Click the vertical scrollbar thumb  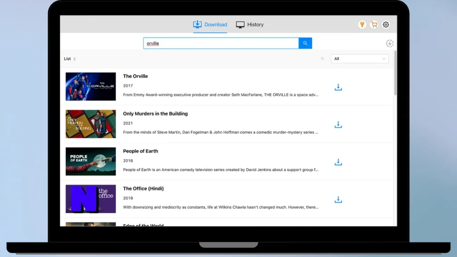point(395,73)
